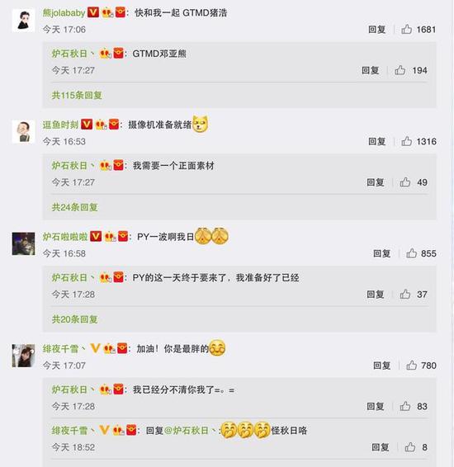454x467 pixels.
Task: Reply to 熊jolababy's comment via 回复
Action: tap(377, 29)
